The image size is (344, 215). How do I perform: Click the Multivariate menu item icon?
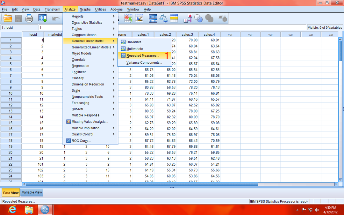pos(123,49)
